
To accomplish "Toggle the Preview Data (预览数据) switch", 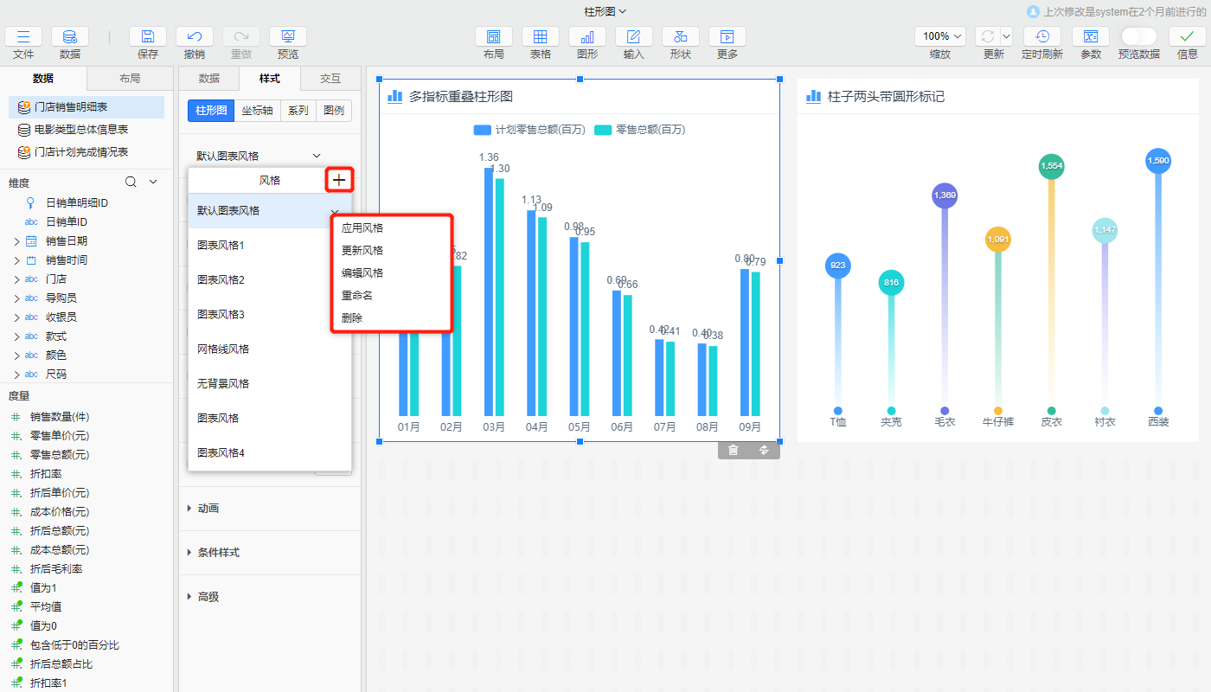I will pos(1138,36).
